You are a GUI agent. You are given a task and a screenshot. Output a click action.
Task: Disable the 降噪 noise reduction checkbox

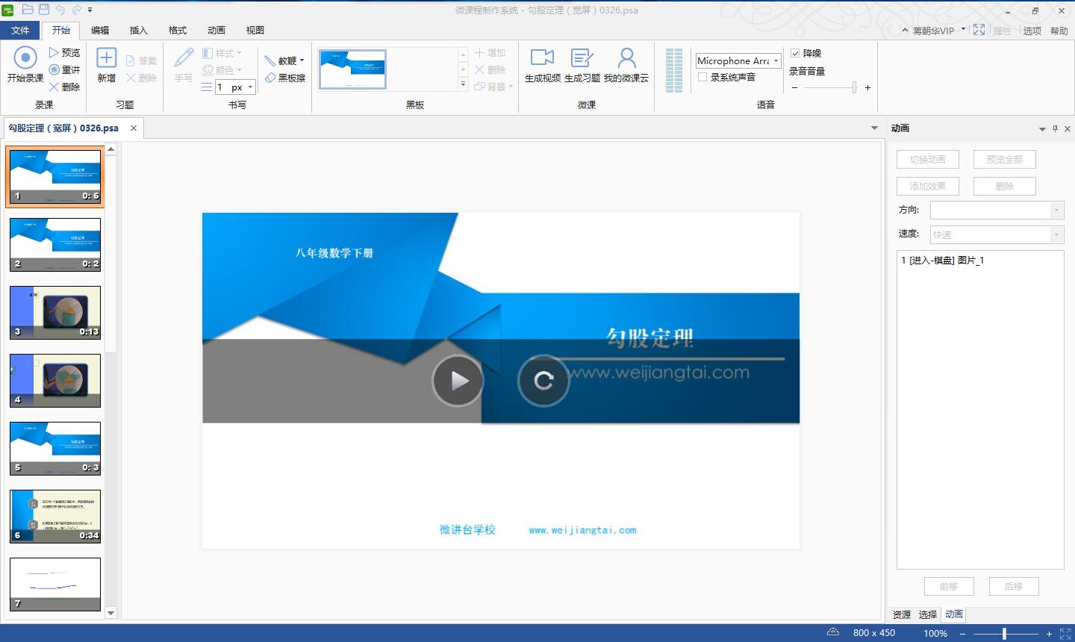[795, 53]
